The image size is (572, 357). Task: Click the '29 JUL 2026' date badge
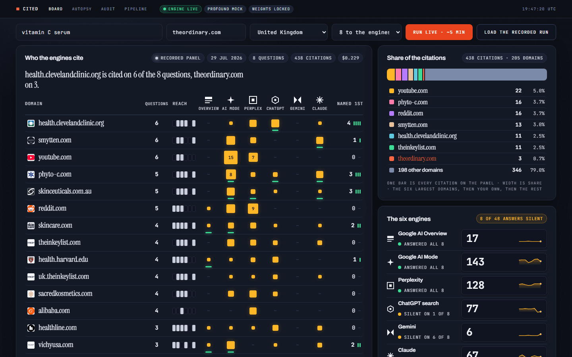(226, 58)
